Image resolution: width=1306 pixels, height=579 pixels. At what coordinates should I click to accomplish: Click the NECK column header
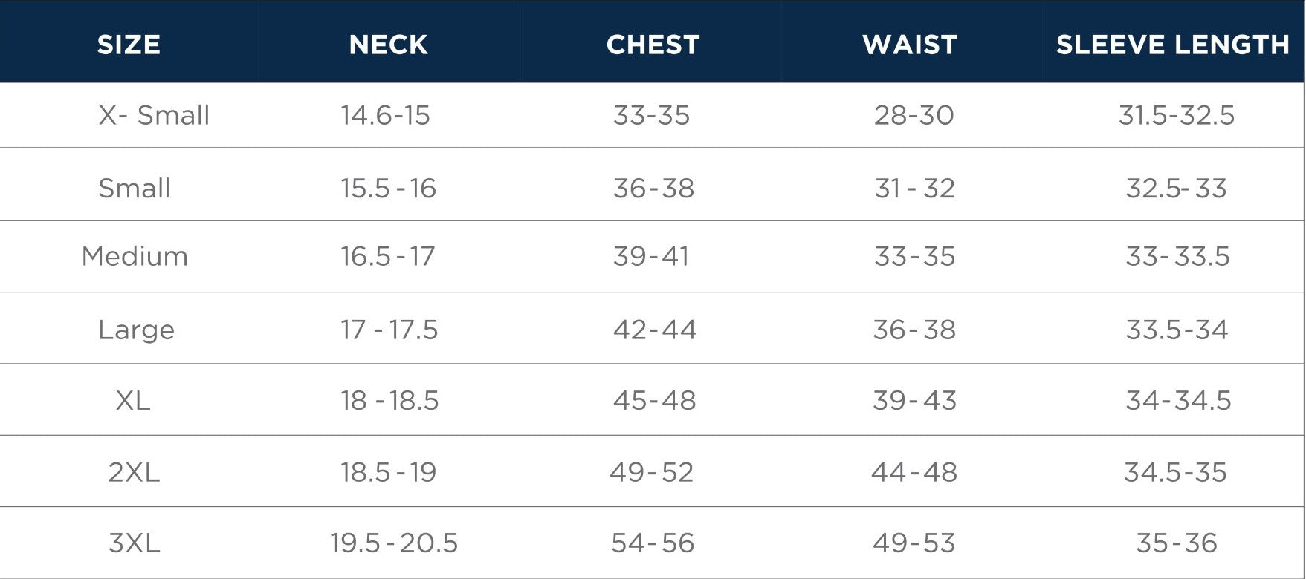(x=388, y=45)
